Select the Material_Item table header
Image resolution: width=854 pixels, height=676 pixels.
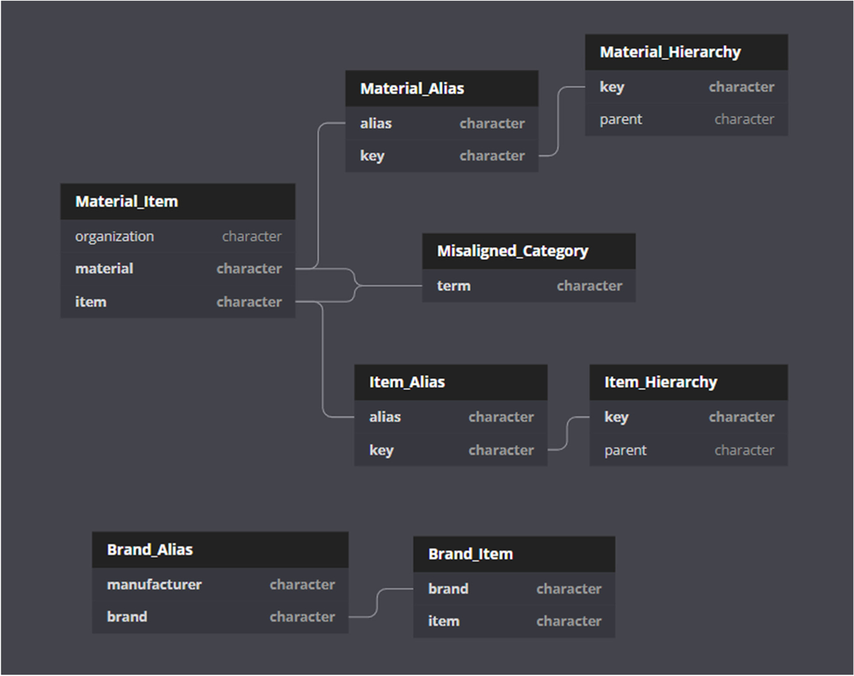178,201
